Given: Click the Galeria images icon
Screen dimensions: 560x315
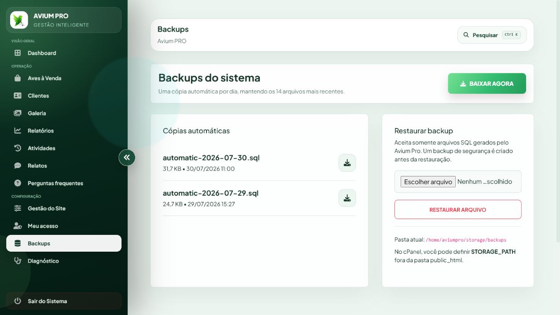Looking at the screenshot, I should (x=18, y=113).
